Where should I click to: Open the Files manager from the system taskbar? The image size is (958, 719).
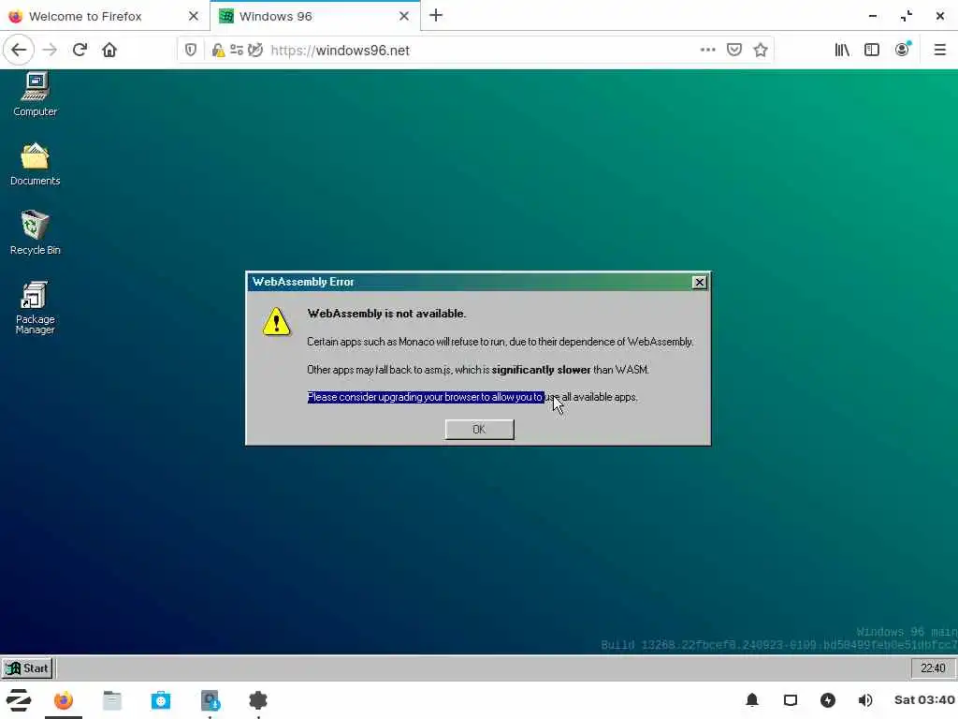pos(112,700)
